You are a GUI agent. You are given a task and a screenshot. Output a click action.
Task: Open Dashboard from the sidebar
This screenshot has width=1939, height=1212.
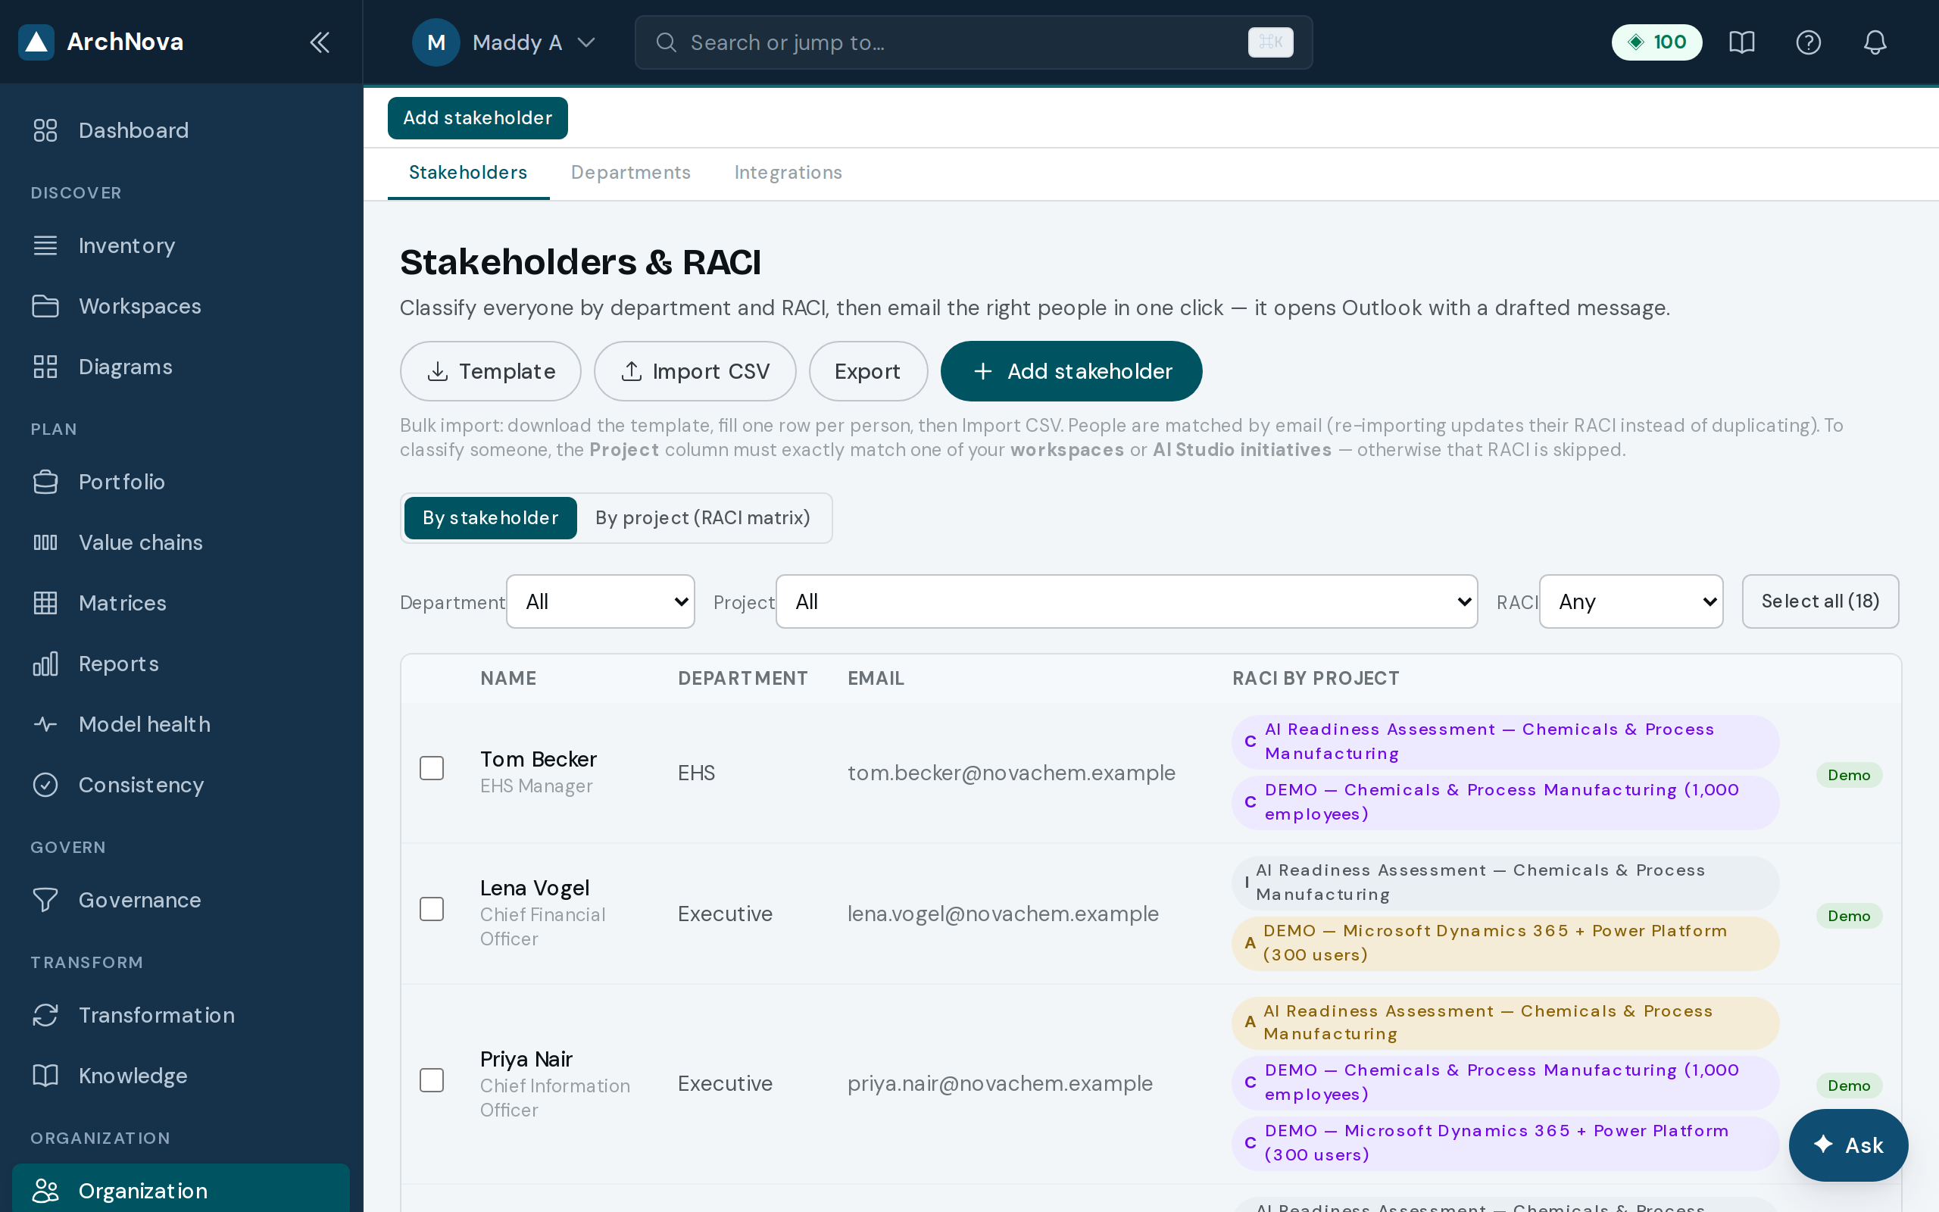coord(181,130)
